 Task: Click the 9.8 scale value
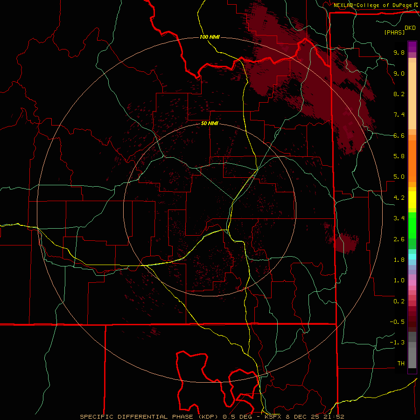pos(399,52)
